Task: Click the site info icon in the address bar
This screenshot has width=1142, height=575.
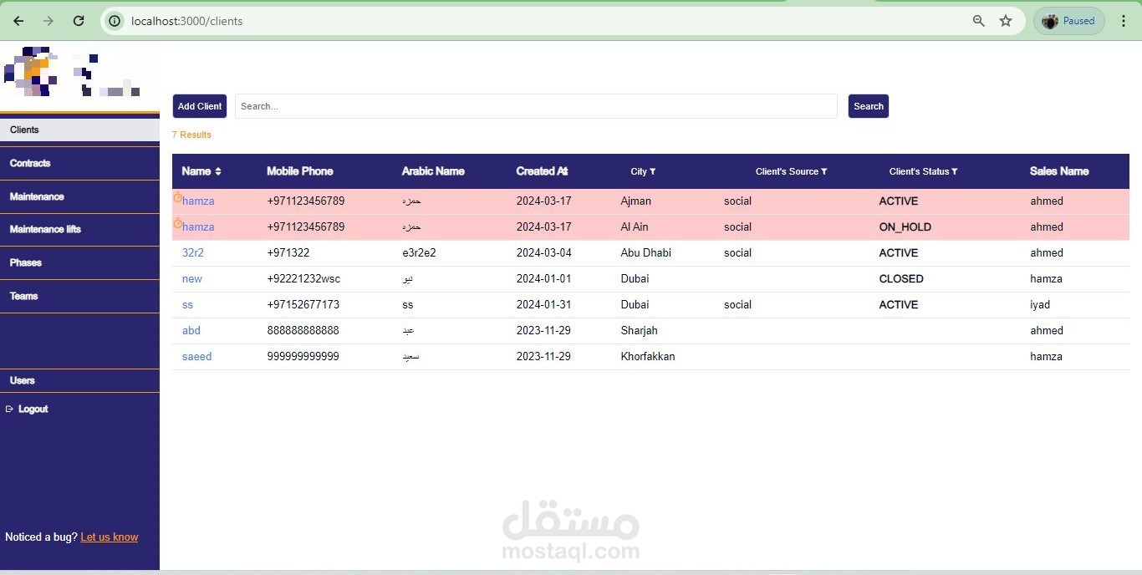Action: 114,21
